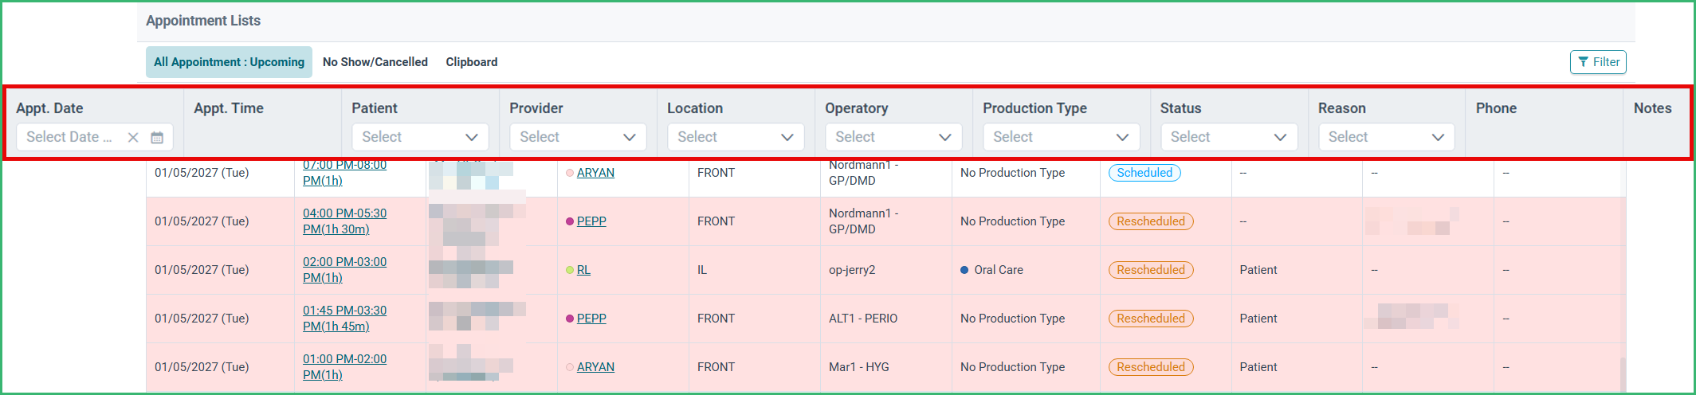Click Rescheduled badge in the 04:00 PM row

[1151, 221]
